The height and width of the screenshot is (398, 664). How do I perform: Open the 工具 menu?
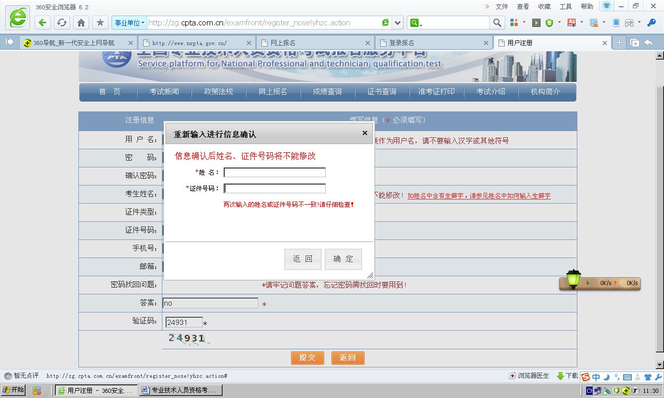click(x=565, y=6)
